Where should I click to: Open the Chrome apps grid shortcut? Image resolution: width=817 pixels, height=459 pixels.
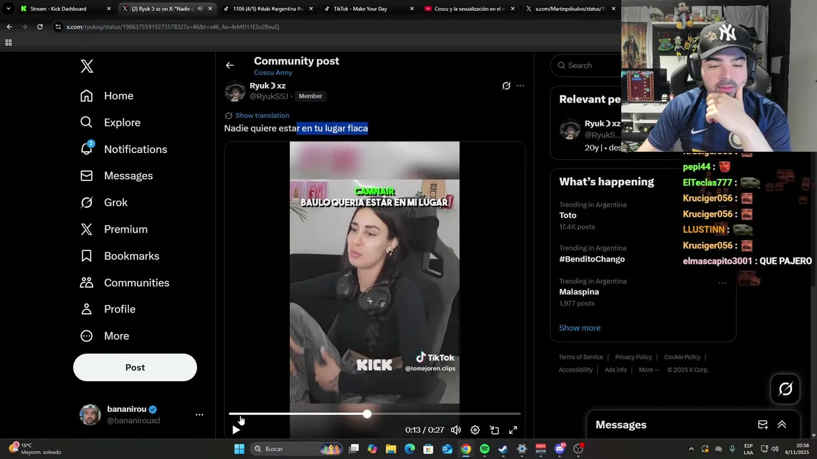click(8, 43)
